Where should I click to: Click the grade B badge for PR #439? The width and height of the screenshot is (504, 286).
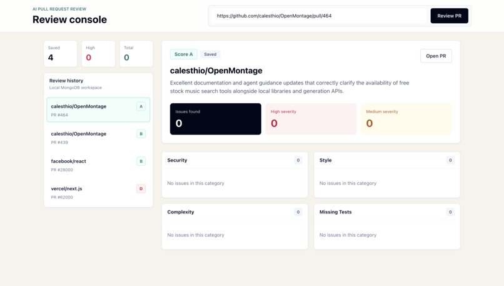click(141, 134)
